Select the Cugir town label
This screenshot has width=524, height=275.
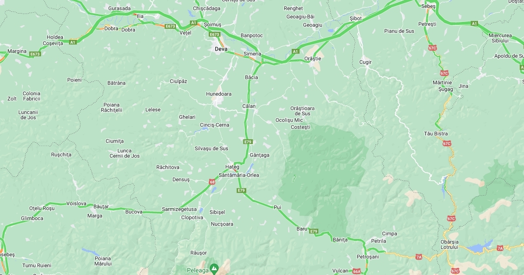[365, 62]
